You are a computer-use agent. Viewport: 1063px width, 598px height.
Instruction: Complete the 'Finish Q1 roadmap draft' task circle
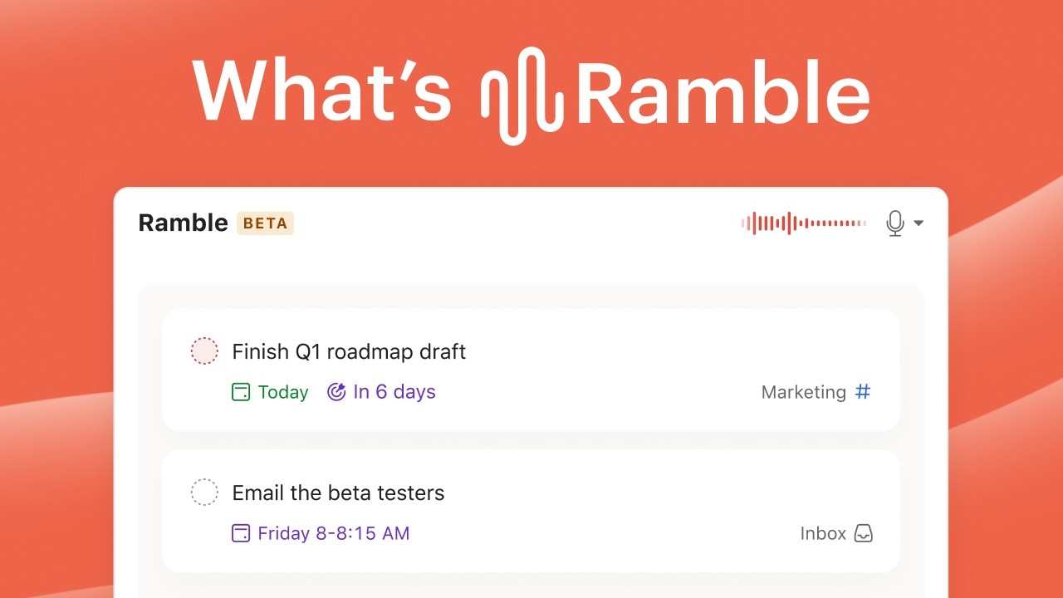pos(204,351)
